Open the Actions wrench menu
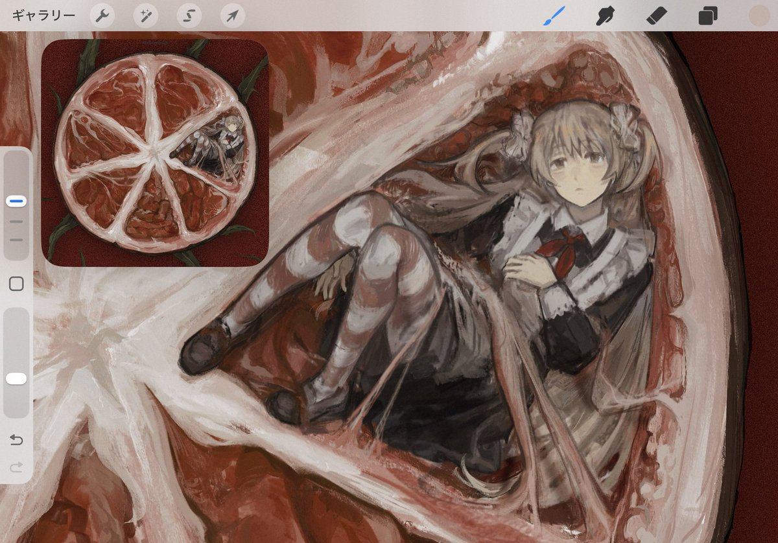Viewport: 778px width, 543px height. [x=101, y=16]
